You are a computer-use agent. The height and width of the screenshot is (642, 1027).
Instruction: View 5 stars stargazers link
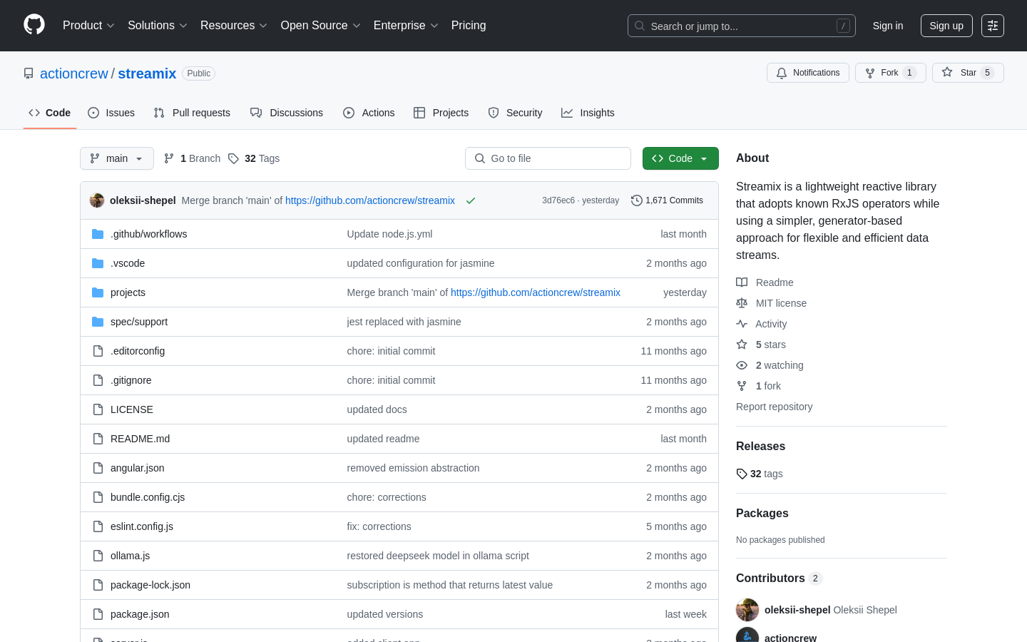click(761, 345)
